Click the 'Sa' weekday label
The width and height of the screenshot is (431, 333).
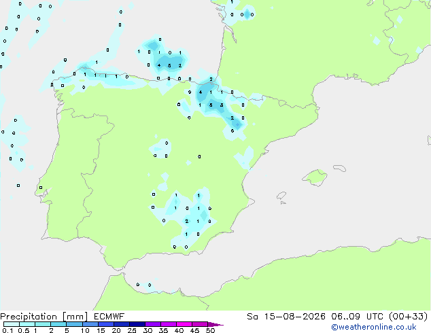252,317
